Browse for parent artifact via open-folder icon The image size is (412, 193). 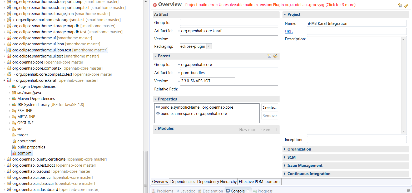tap(275, 56)
